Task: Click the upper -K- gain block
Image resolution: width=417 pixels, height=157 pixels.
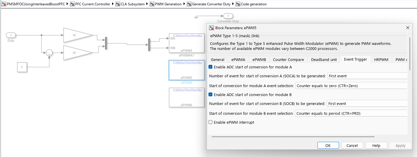Action: [78, 35]
